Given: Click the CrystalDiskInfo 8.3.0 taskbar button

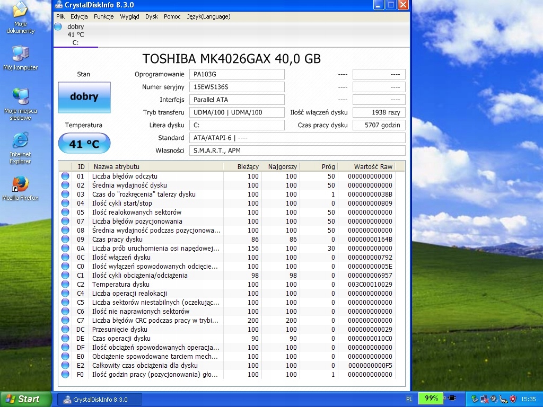Looking at the screenshot, I should pyautogui.click(x=99, y=400).
